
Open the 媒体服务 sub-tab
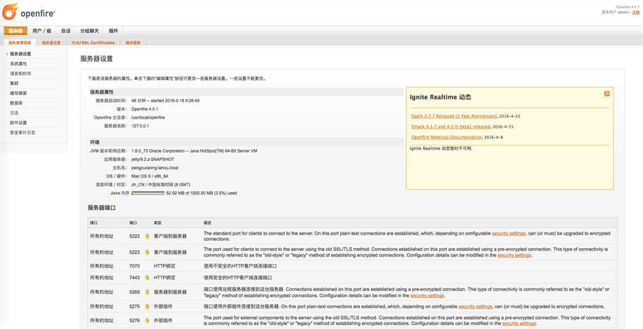pos(133,42)
